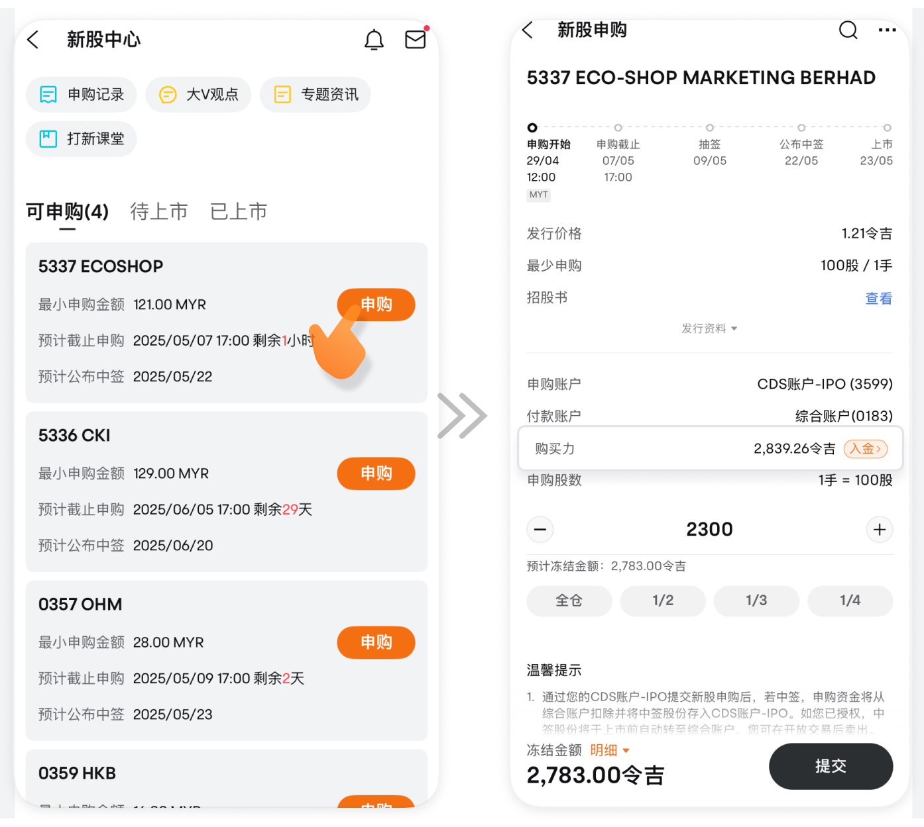Open notifications bell icon
This screenshot has width=924, height=827.
point(374,40)
